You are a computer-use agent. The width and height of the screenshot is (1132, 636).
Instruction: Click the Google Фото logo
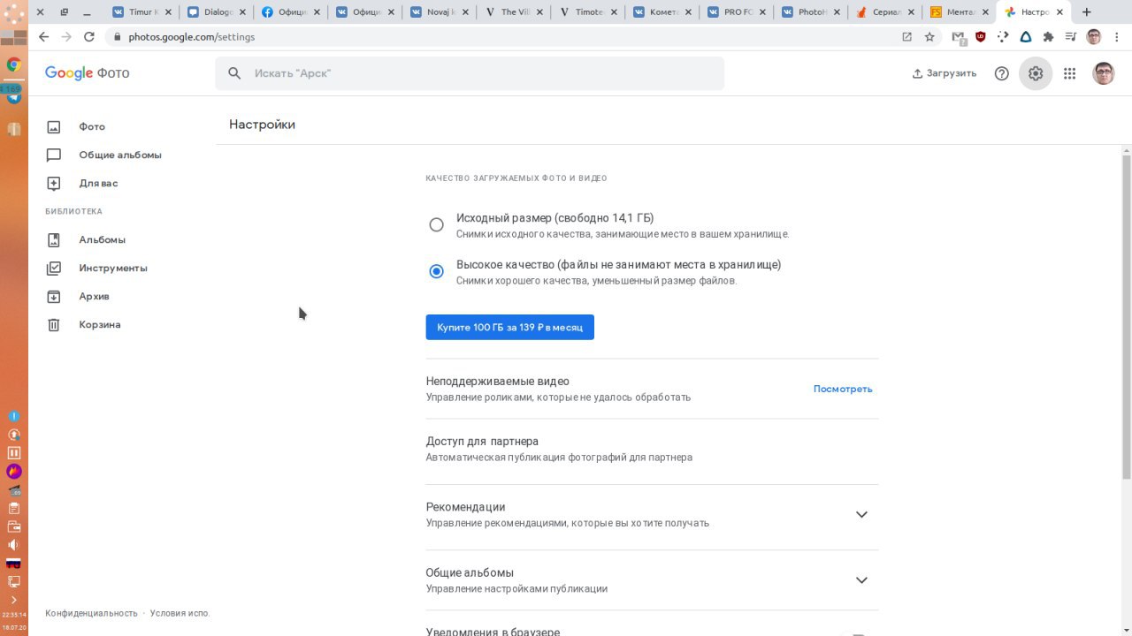click(x=87, y=72)
